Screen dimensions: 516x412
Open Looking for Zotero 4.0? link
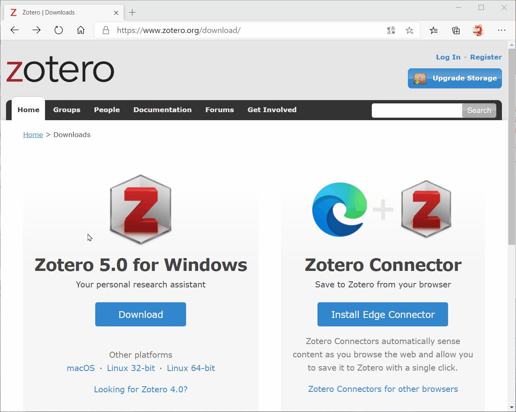(141, 389)
